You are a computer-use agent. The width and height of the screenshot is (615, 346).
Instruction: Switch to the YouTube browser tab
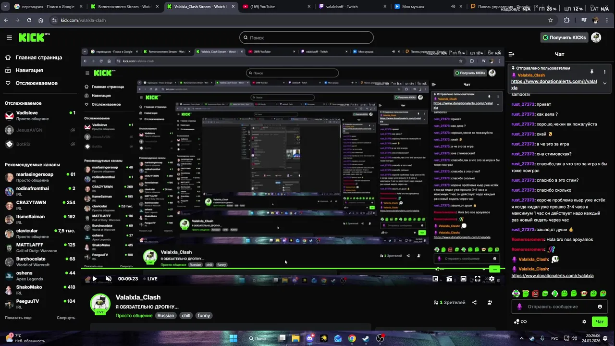pyautogui.click(x=271, y=7)
